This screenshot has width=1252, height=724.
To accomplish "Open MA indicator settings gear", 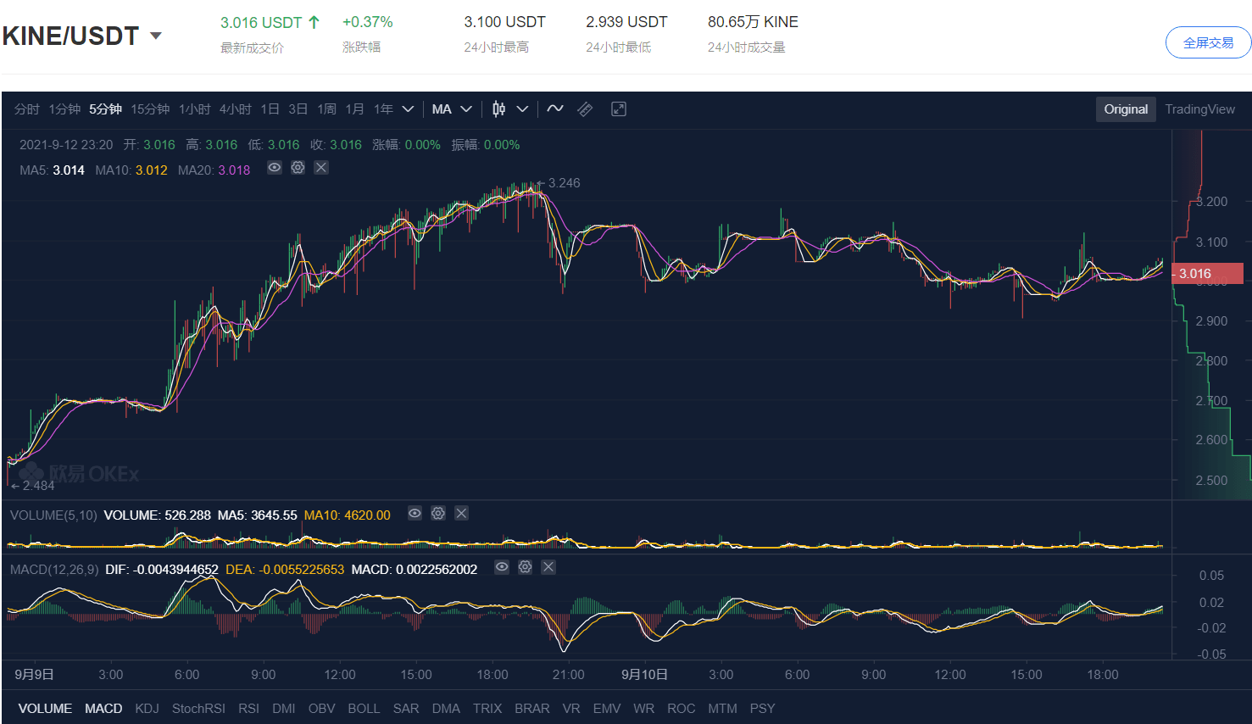I will (298, 168).
